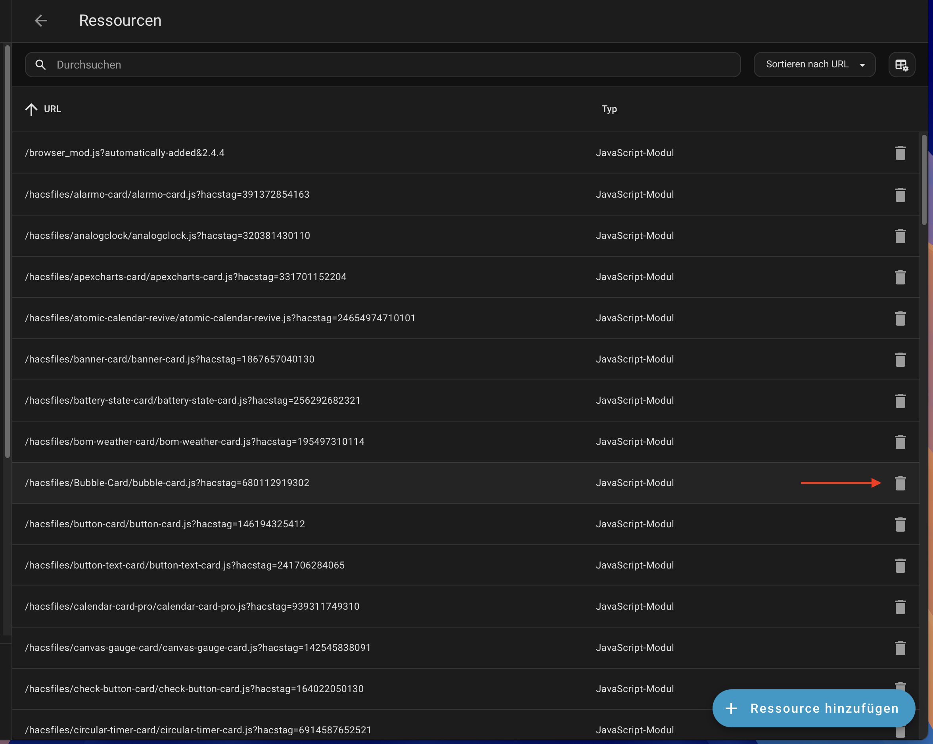Open the bom-weather-card resource entry
This screenshot has height=744, width=933.
195,442
